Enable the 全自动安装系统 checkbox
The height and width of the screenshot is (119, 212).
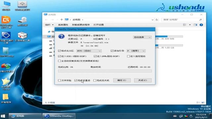pyautogui.click(x=59, y=61)
